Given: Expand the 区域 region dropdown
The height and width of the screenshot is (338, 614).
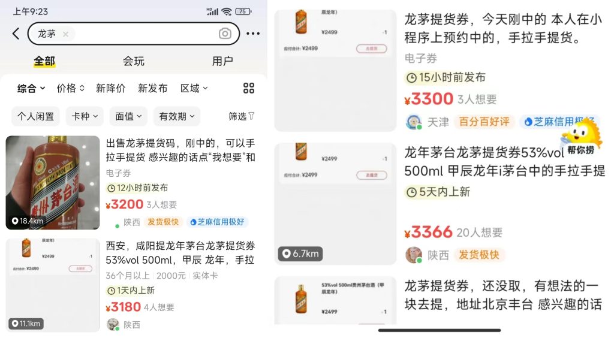Looking at the screenshot, I should pos(194,89).
